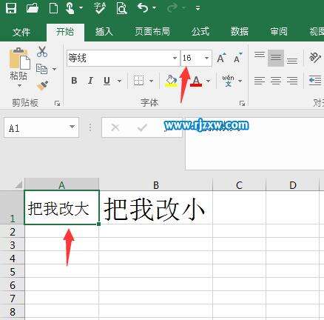Expand the Name Box A1 dropdown

click(72, 127)
